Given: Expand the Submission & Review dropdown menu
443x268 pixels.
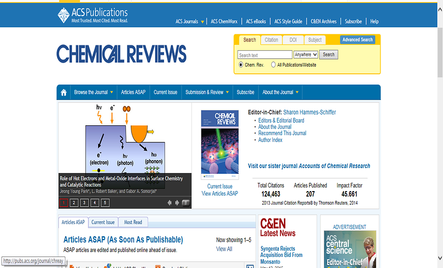Looking at the screenshot, I should tap(207, 93).
